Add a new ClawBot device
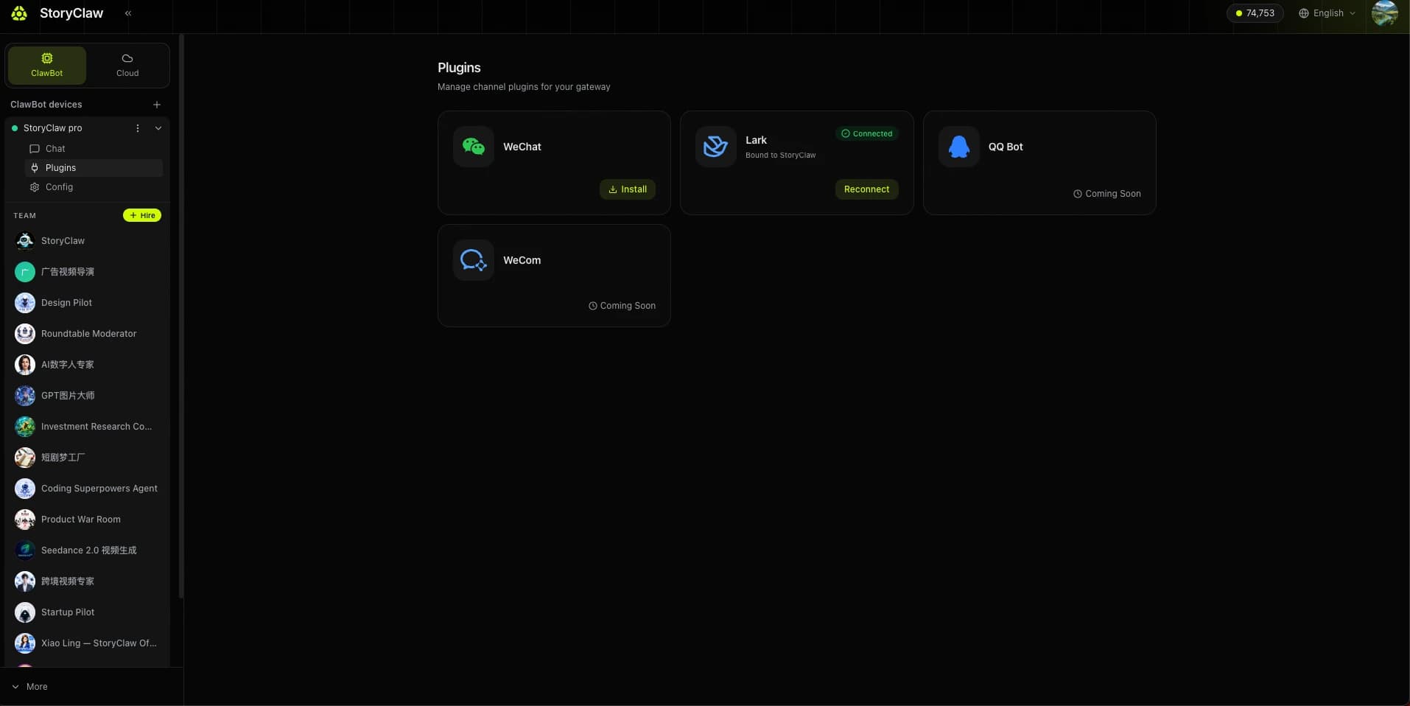The image size is (1410, 706). click(x=157, y=105)
